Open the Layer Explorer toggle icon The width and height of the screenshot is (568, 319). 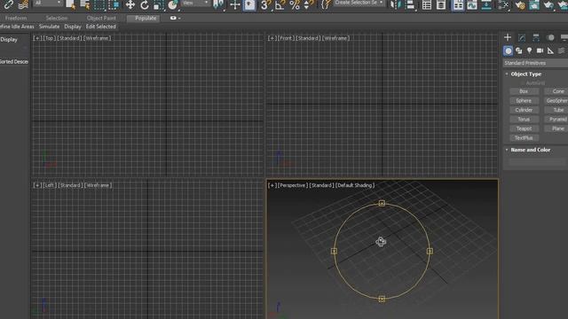[x=441, y=4]
